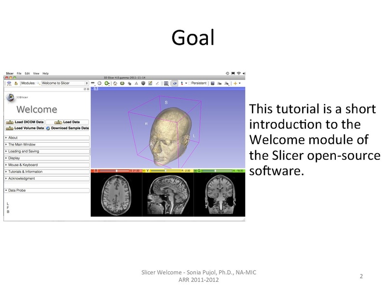Click the Download Sample Data button
386x289 pixels.
68,128
